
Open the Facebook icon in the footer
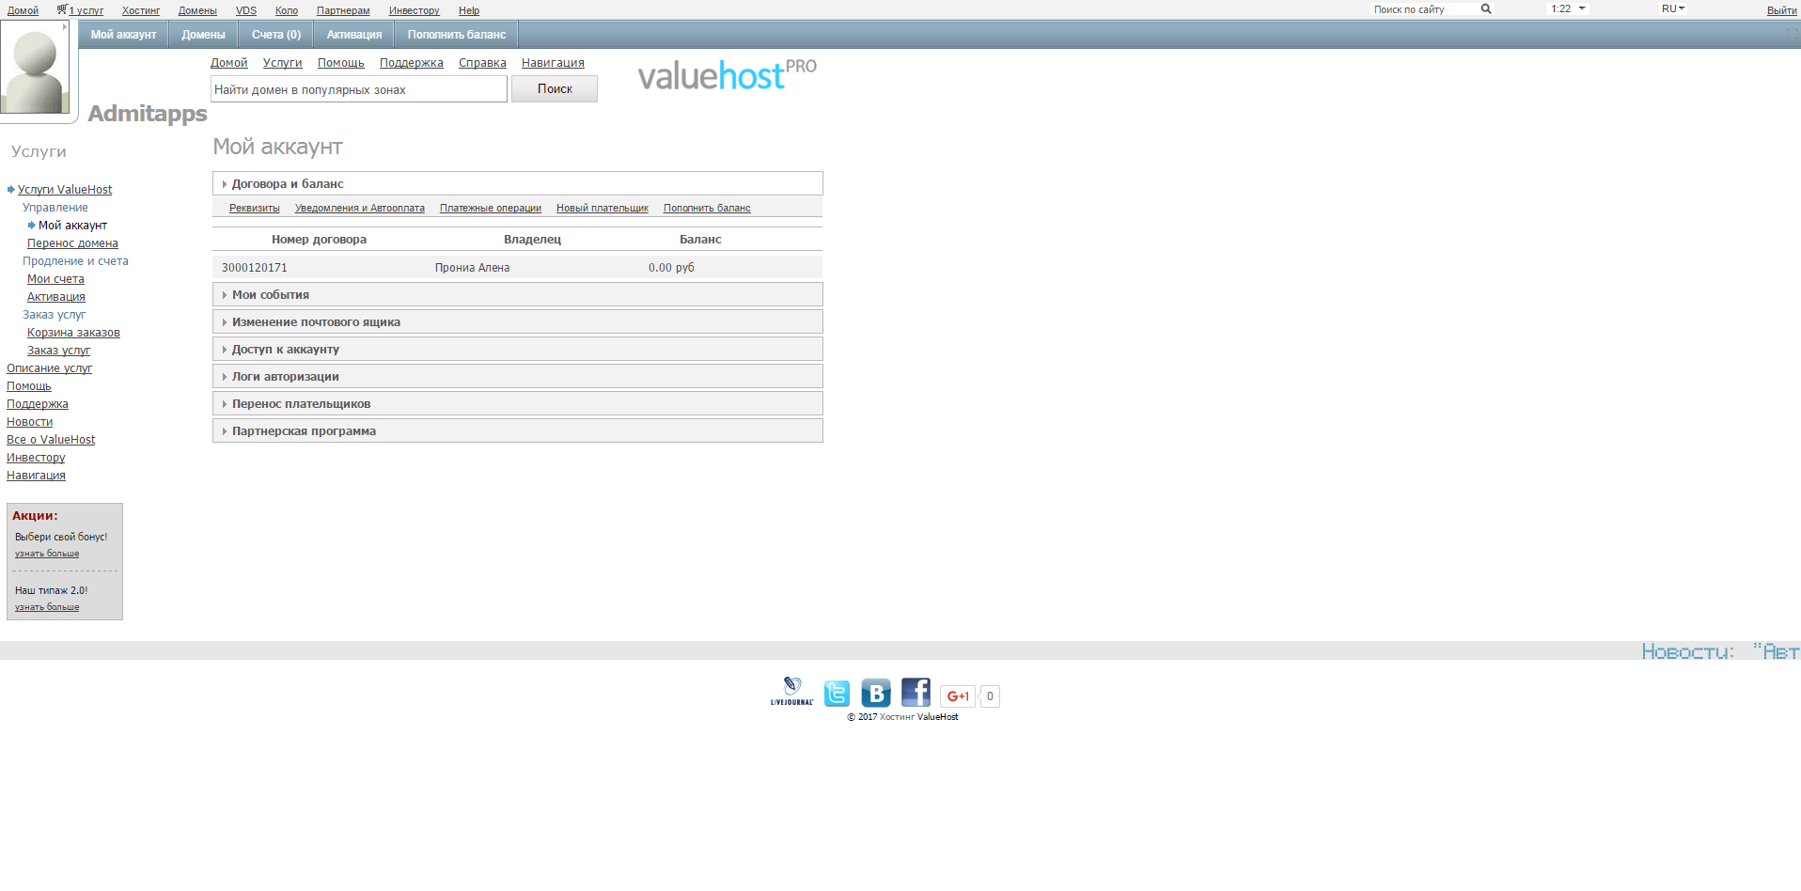(915, 692)
